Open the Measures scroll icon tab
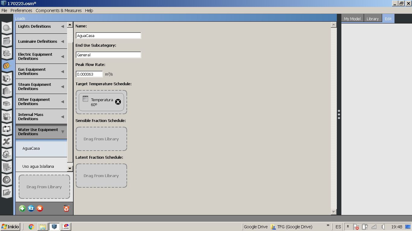 coord(7,167)
